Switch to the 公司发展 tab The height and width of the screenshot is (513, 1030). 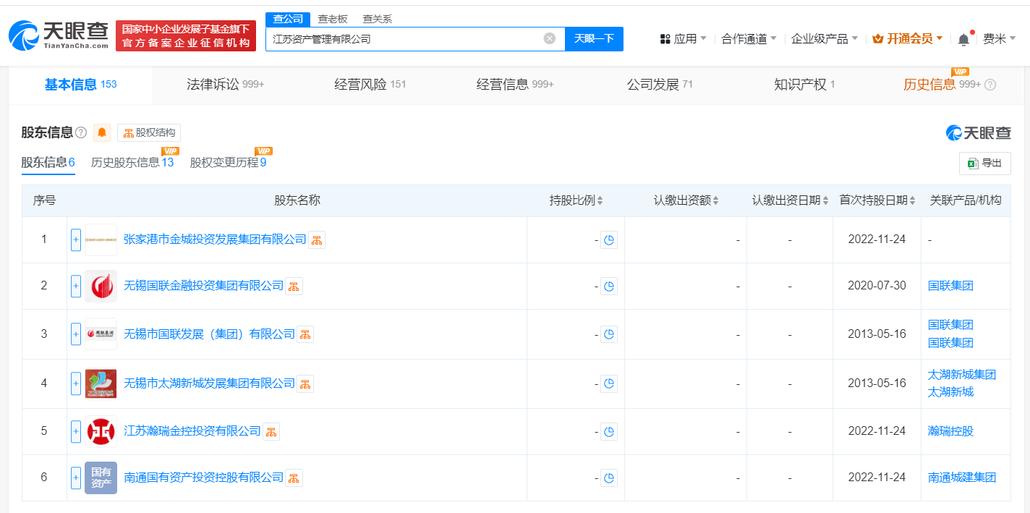pyautogui.click(x=660, y=85)
